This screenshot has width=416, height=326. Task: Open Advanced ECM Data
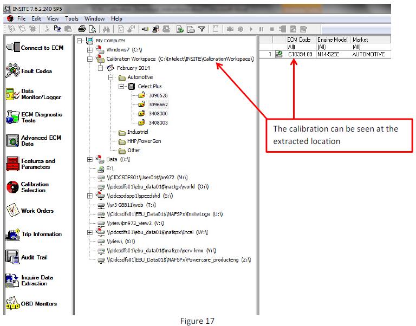34,141
